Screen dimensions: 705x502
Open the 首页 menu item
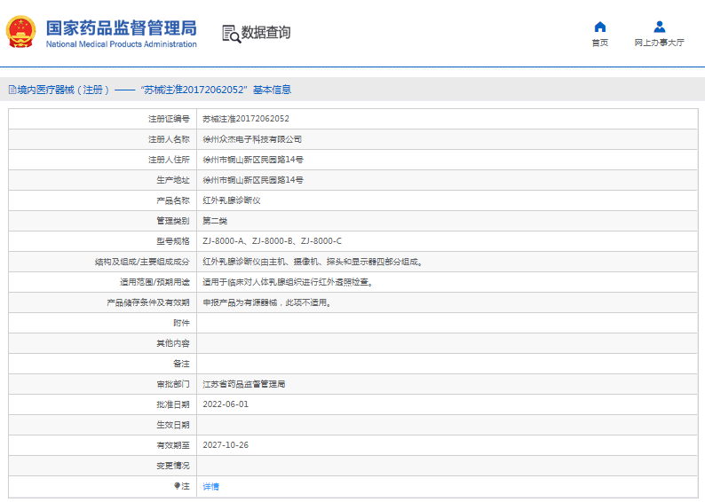600,43
